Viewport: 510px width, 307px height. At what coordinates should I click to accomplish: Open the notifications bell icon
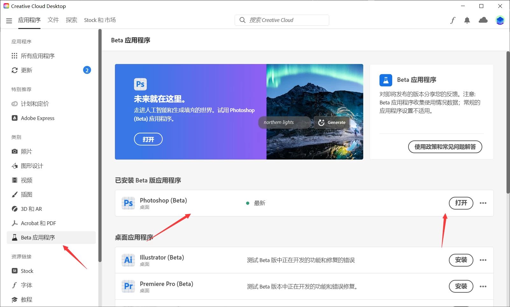tap(467, 20)
